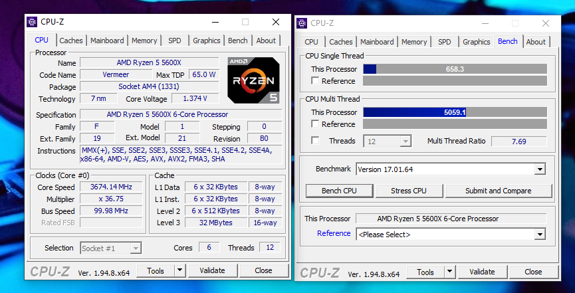Expand Tools arrow menu in right CPU-Z window
575x293 pixels.
449,272
